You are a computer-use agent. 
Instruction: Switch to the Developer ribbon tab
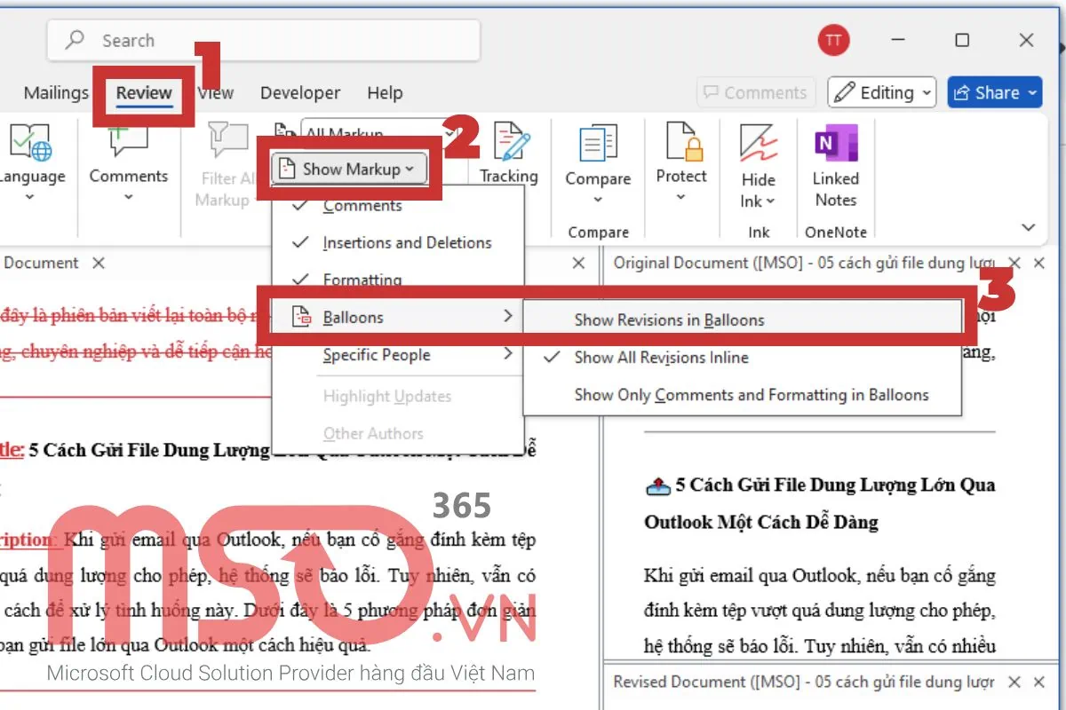tap(299, 92)
